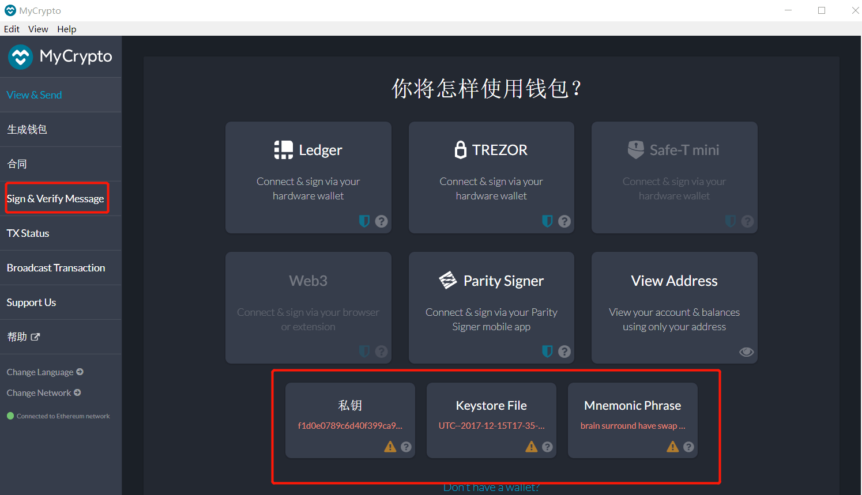Open the Help menu
Viewport: 862px width, 495px height.
click(66, 28)
